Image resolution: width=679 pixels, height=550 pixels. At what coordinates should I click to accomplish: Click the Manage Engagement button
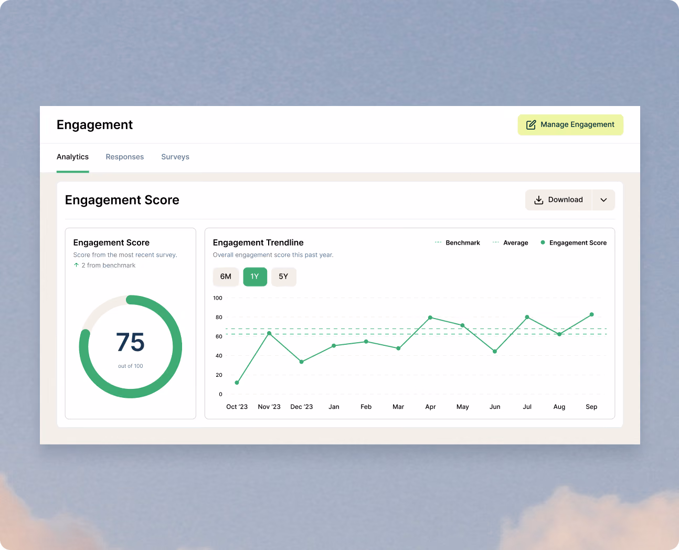point(570,125)
